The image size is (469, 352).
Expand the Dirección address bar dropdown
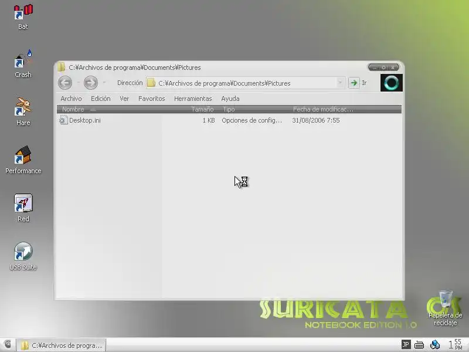click(340, 83)
